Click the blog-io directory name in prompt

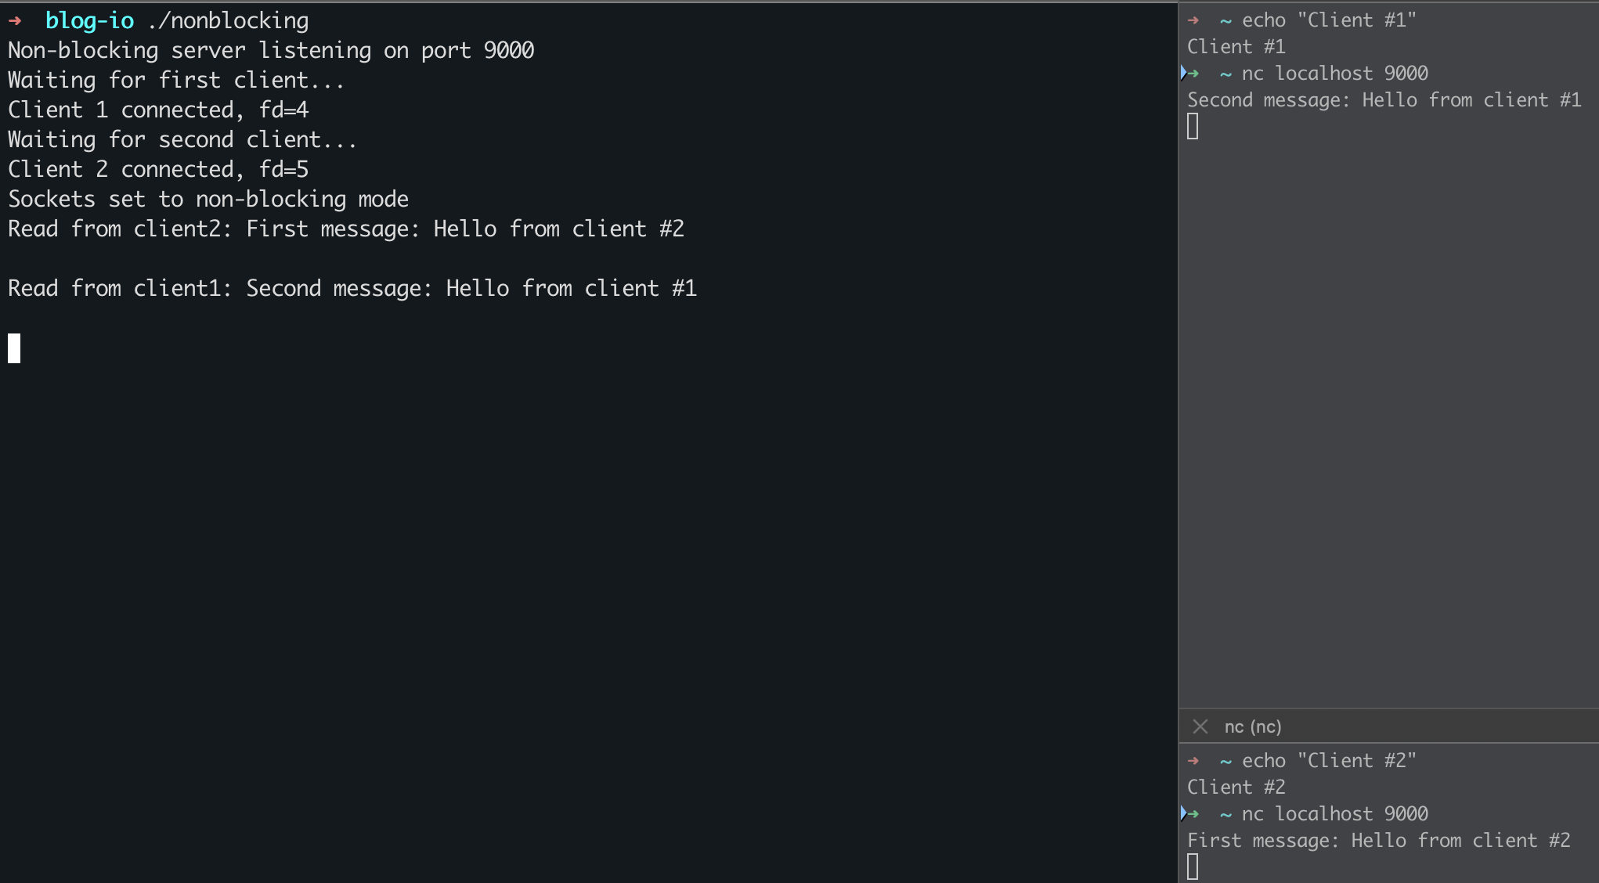89,21
